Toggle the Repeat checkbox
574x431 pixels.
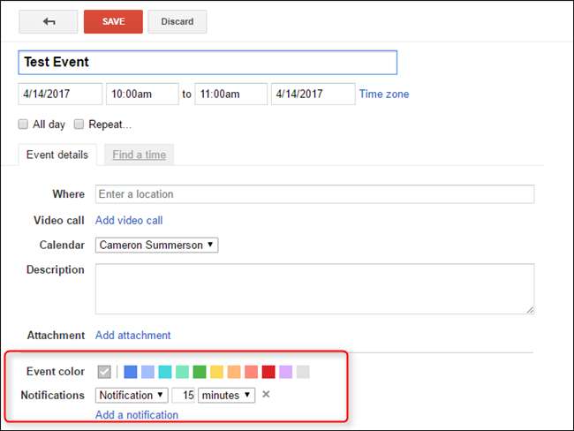(x=79, y=125)
